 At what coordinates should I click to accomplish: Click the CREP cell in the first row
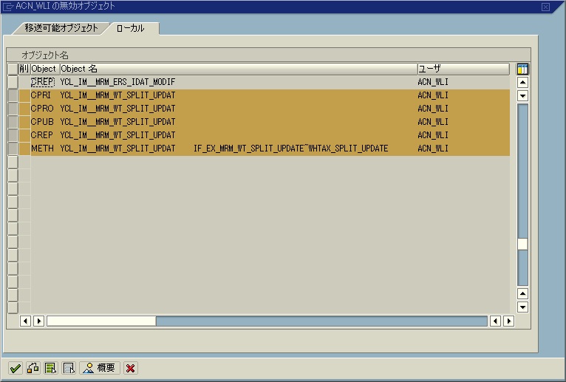[43, 82]
